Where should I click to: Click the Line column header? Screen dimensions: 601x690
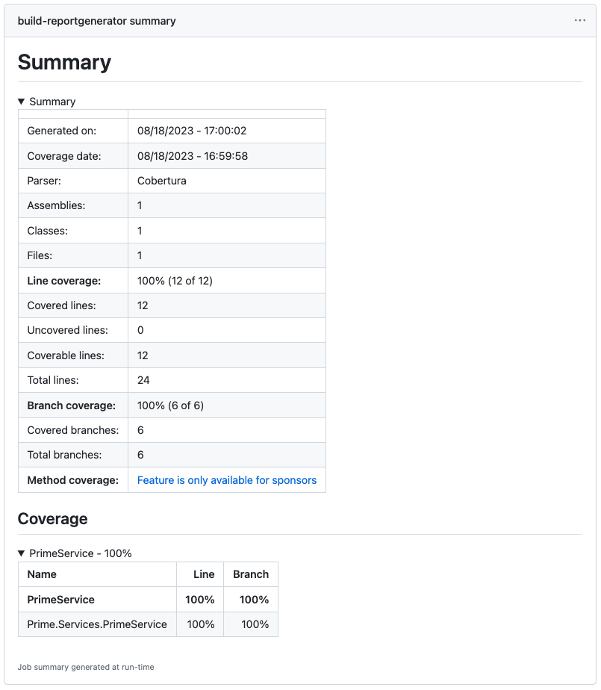[x=204, y=574]
